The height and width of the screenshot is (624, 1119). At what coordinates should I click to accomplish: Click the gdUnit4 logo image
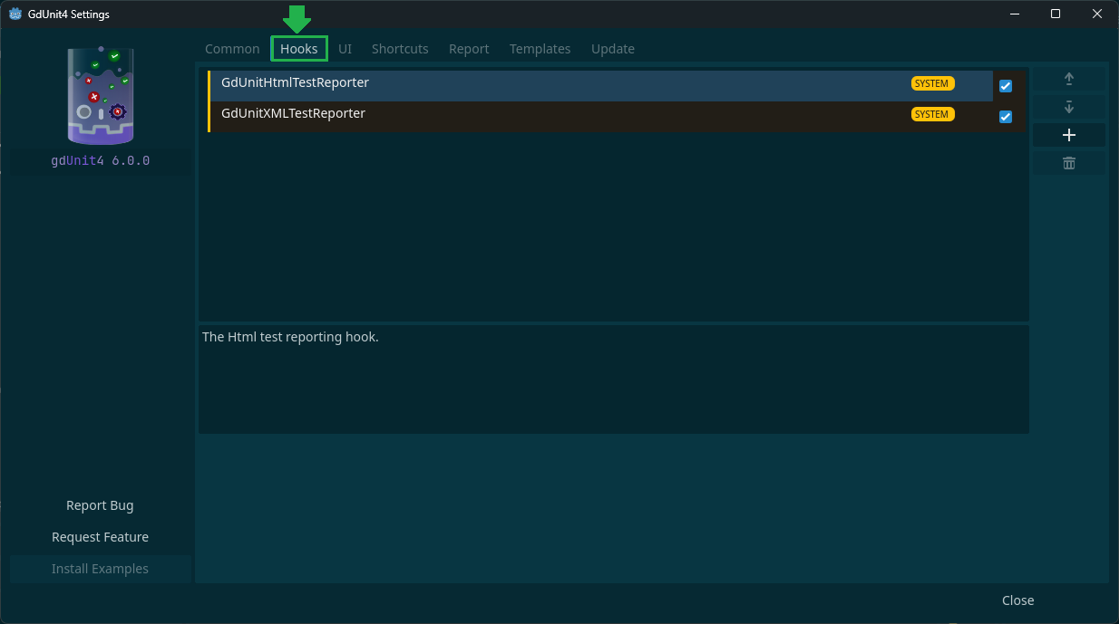click(101, 96)
